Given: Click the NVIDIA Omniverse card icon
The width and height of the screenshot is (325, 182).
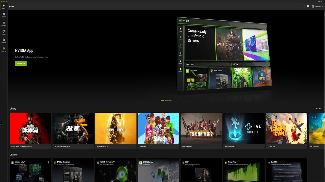Looking at the screenshot, I should pos(98,163).
